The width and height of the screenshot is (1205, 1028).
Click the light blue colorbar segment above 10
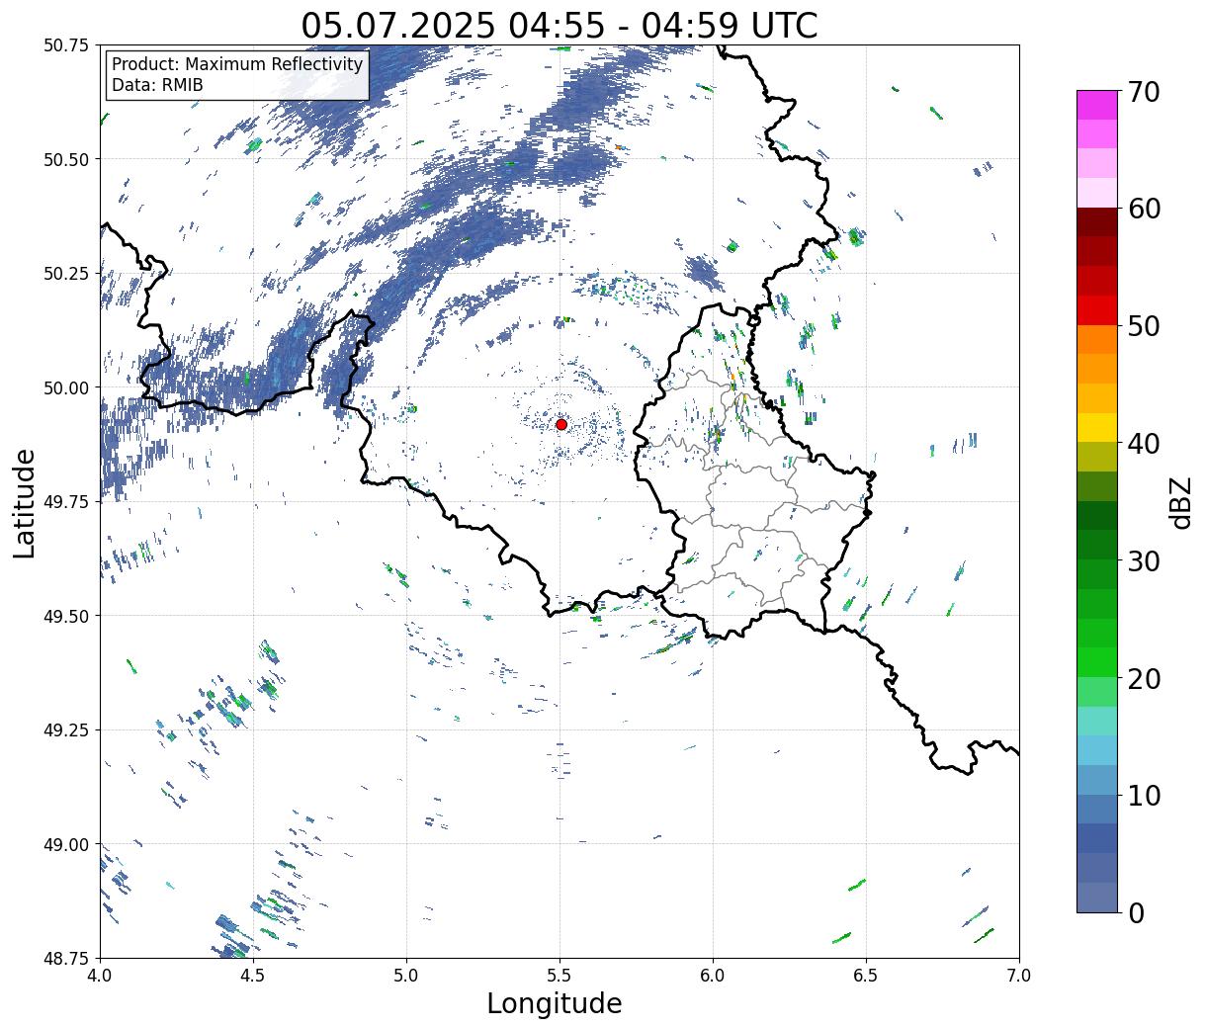tap(1097, 779)
